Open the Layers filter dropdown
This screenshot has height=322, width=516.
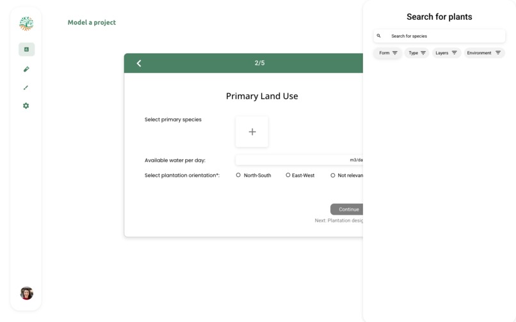[446, 53]
